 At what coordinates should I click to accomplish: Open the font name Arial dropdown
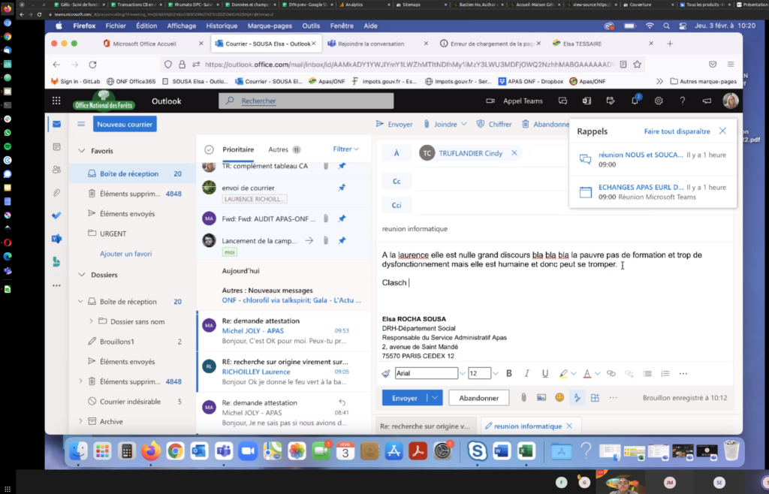[x=425, y=373]
